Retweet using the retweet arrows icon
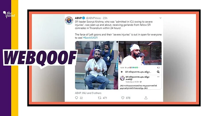The width and height of the screenshot is (207, 116). [99, 98]
